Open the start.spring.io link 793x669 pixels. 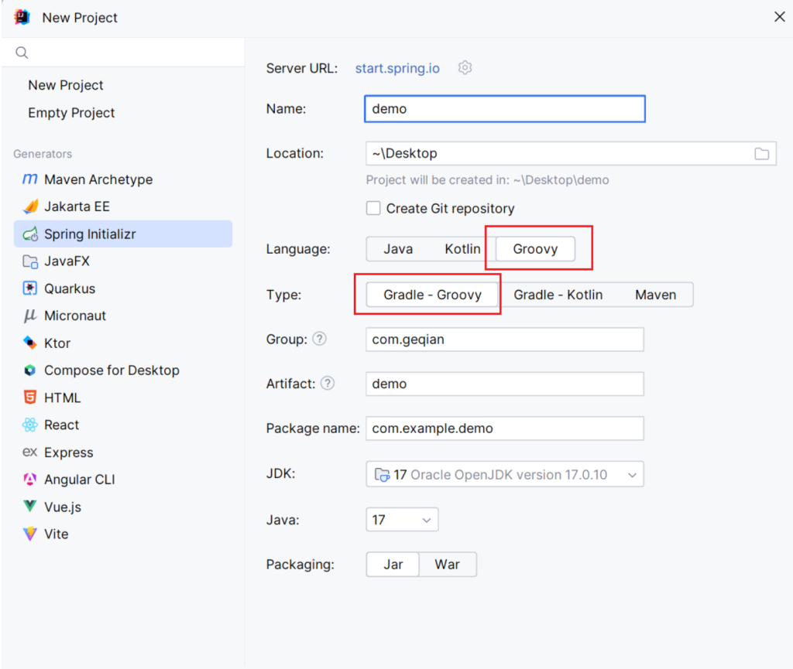coord(397,68)
